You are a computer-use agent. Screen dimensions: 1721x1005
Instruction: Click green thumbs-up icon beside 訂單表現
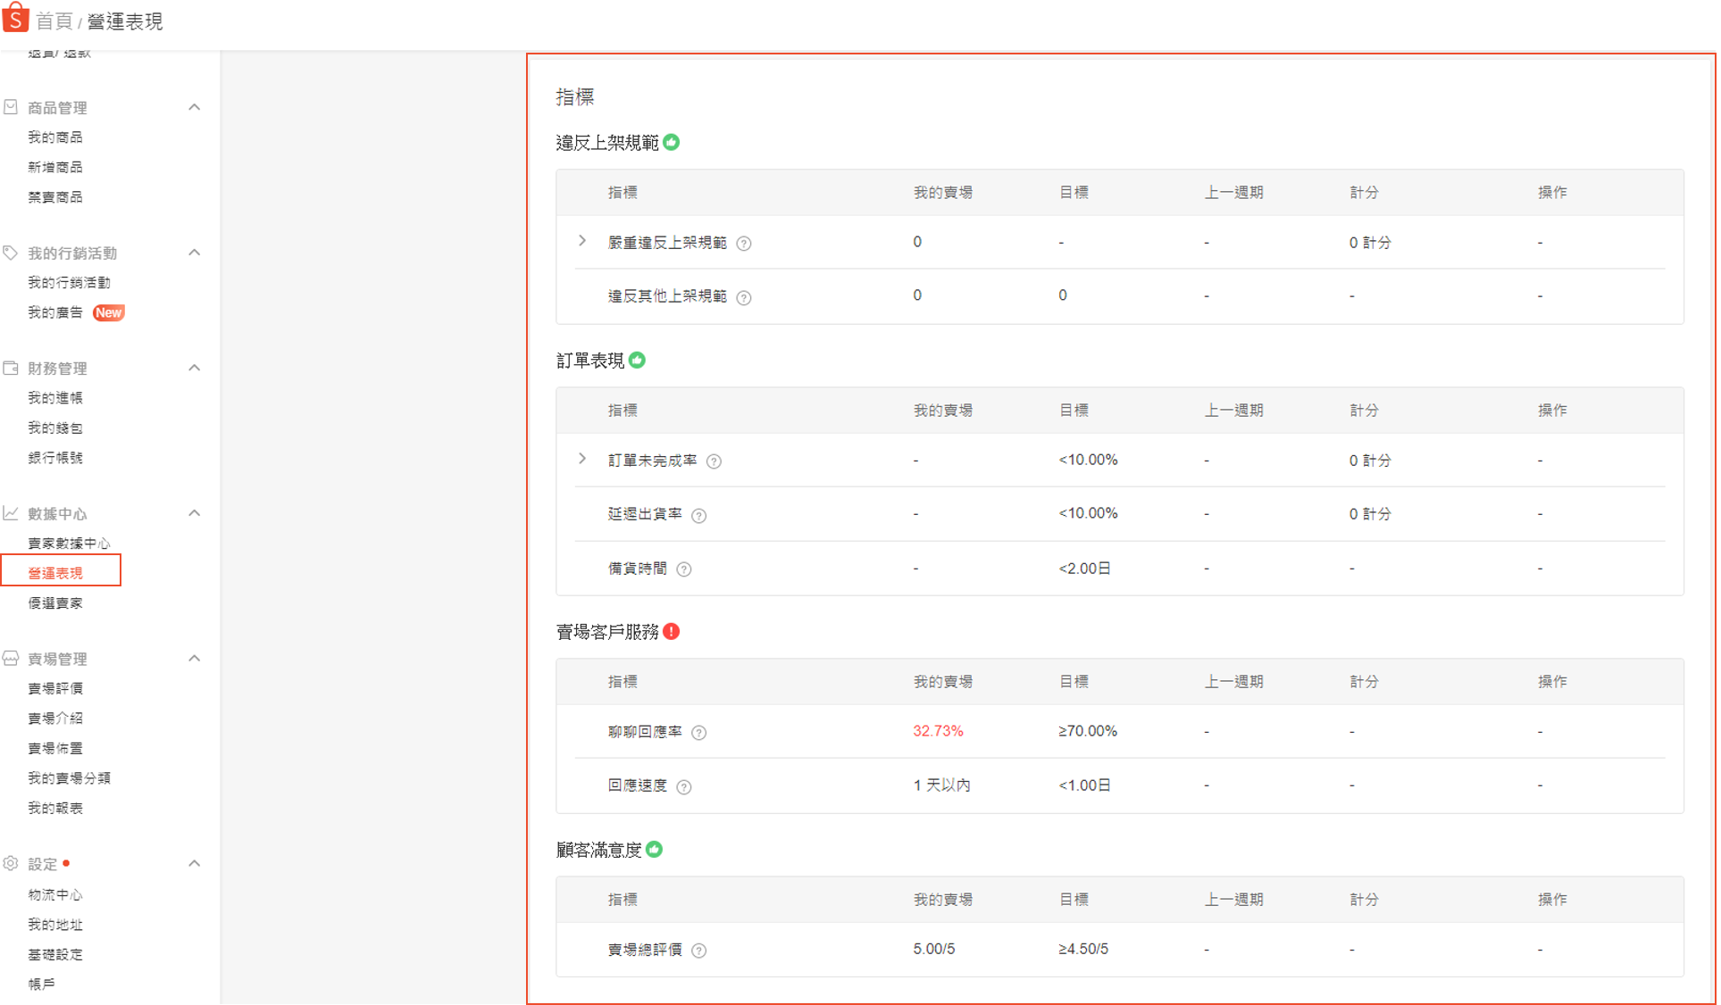click(x=637, y=361)
